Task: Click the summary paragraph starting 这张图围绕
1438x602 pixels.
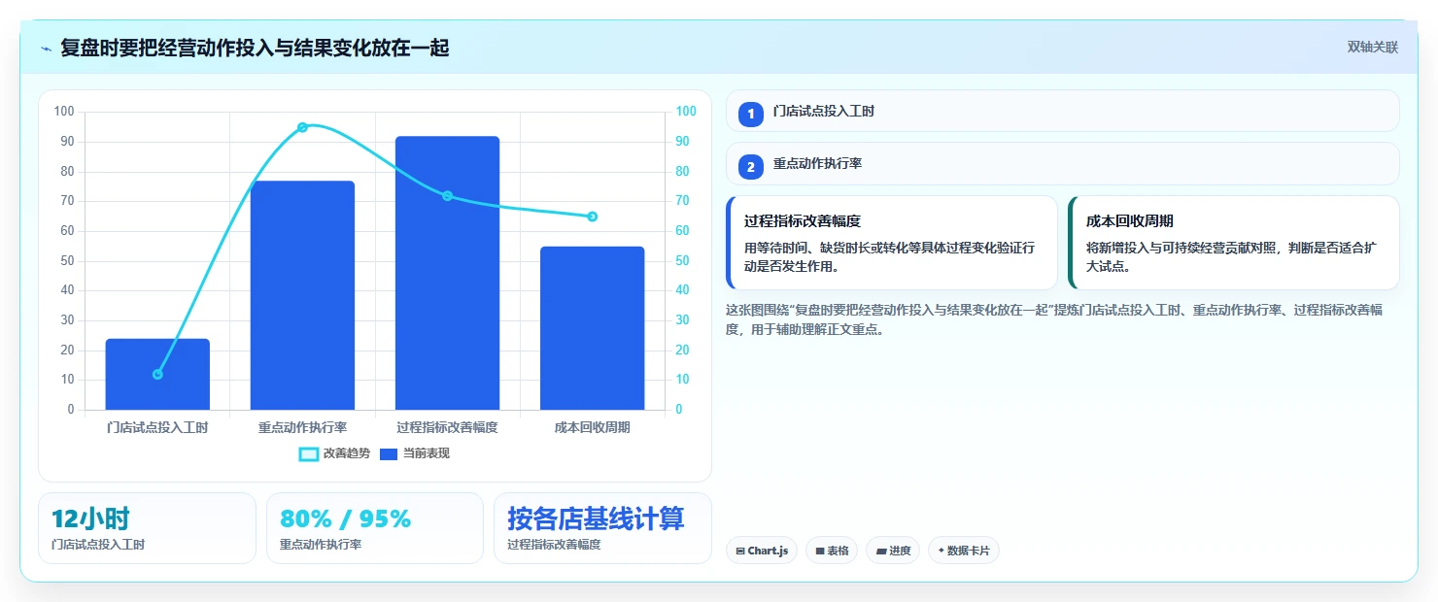Action: tap(1054, 319)
